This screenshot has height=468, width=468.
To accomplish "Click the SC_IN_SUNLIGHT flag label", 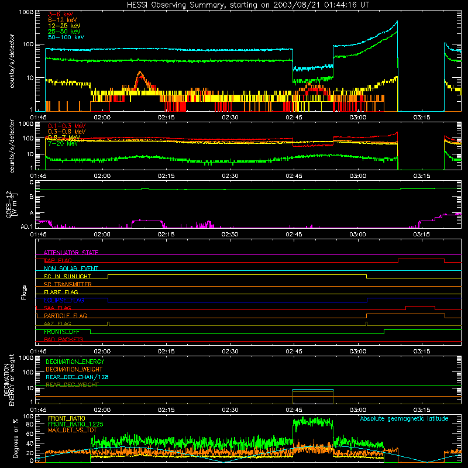I will coord(67,276).
